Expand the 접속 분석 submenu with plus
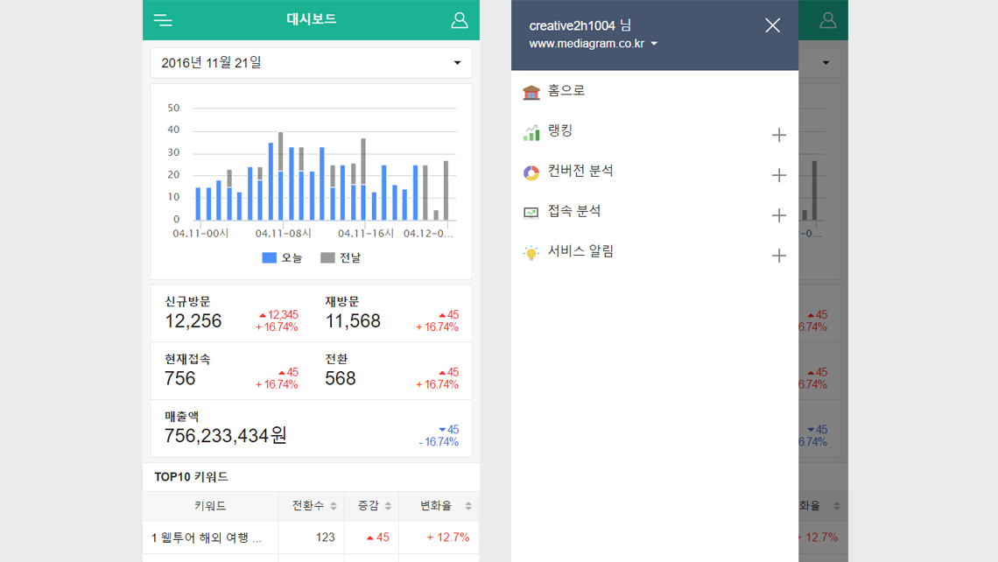The width and height of the screenshot is (998, 562). [x=778, y=215]
